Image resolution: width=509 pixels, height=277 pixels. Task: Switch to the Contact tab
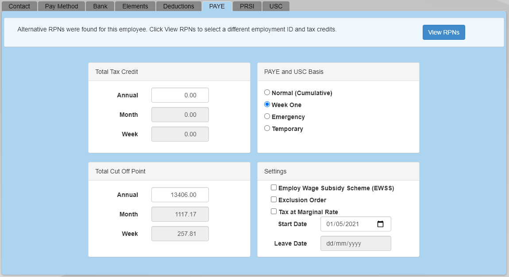[19, 6]
